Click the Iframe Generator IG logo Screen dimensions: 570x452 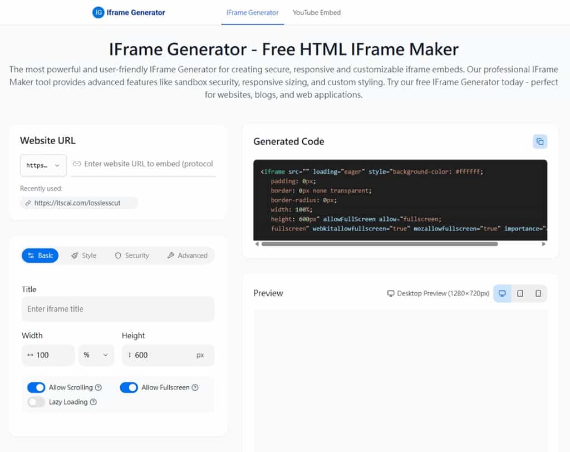tap(99, 12)
